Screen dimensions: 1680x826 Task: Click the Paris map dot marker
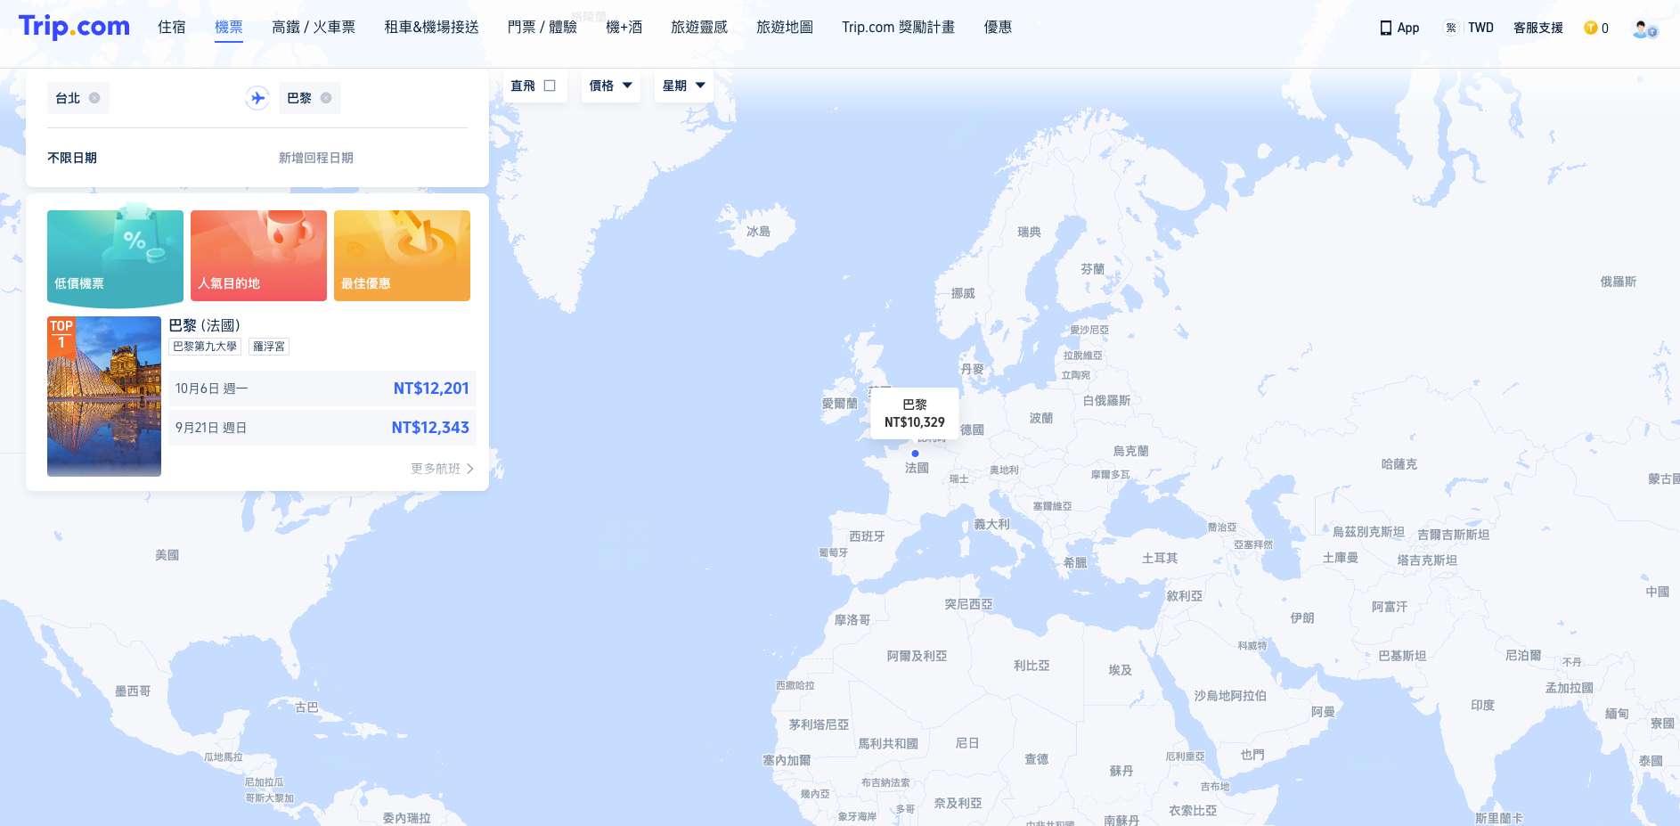915,454
